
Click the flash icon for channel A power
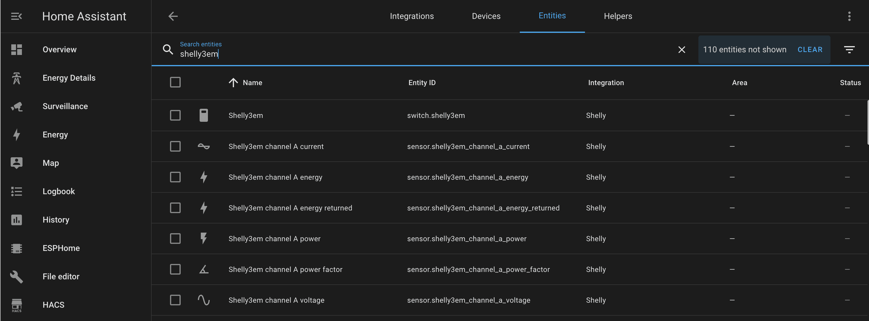pos(203,239)
